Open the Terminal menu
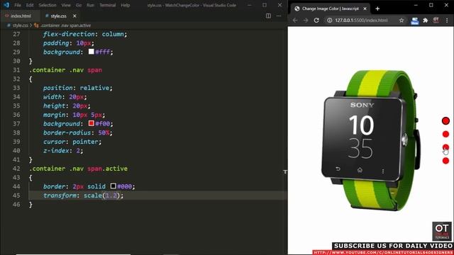This screenshot has height=255, width=454. (107, 5)
